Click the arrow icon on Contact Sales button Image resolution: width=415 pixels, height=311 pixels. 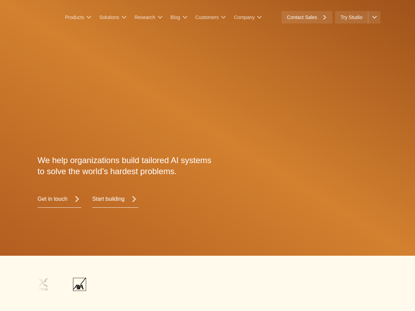coord(324,17)
